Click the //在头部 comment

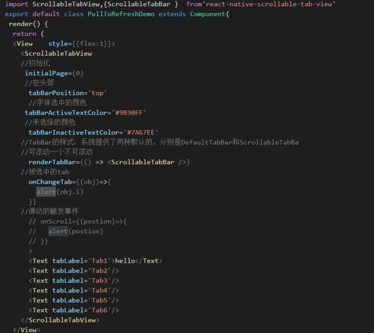coord(39,83)
